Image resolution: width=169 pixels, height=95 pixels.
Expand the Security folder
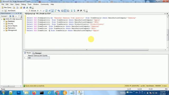point(4,23)
